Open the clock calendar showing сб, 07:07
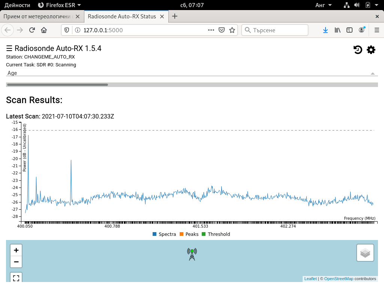 (192, 5)
